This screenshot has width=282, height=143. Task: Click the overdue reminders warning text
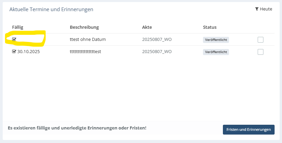tap(77, 128)
